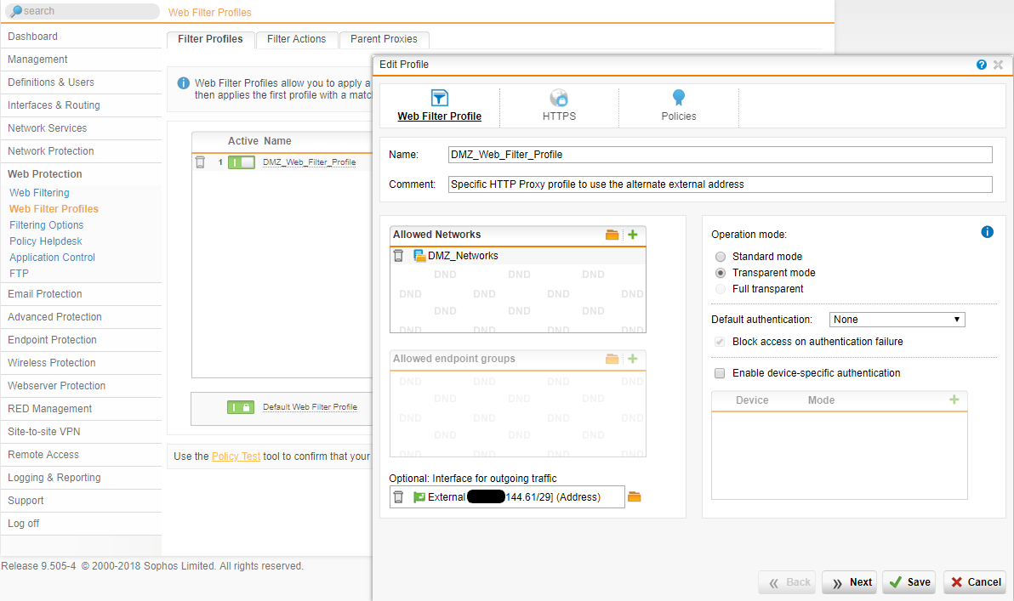Open RED Management menu
The image size is (1014, 601).
[81, 409]
